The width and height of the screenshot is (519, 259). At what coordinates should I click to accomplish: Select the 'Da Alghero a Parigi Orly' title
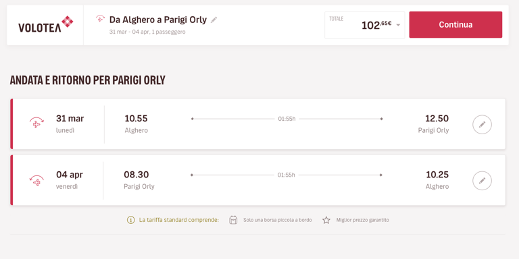(x=158, y=20)
